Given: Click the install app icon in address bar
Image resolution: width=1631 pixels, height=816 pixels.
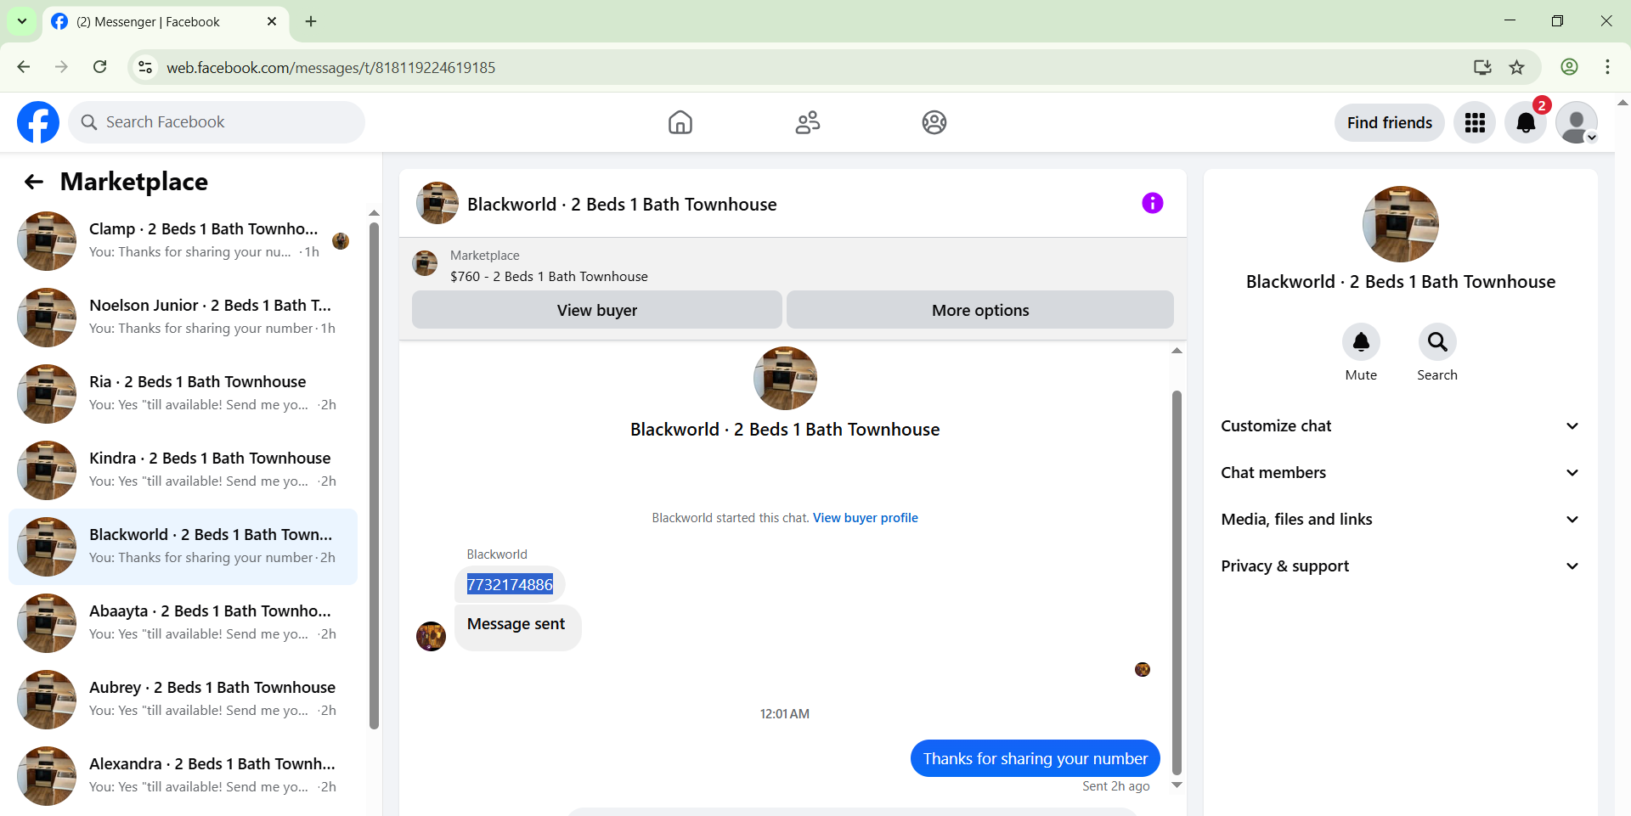Looking at the screenshot, I should click(x=1482, y=67).
